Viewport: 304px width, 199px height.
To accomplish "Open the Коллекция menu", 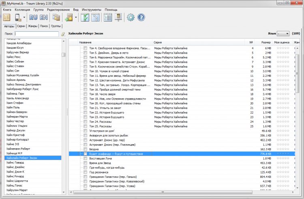I will point(22,9).
